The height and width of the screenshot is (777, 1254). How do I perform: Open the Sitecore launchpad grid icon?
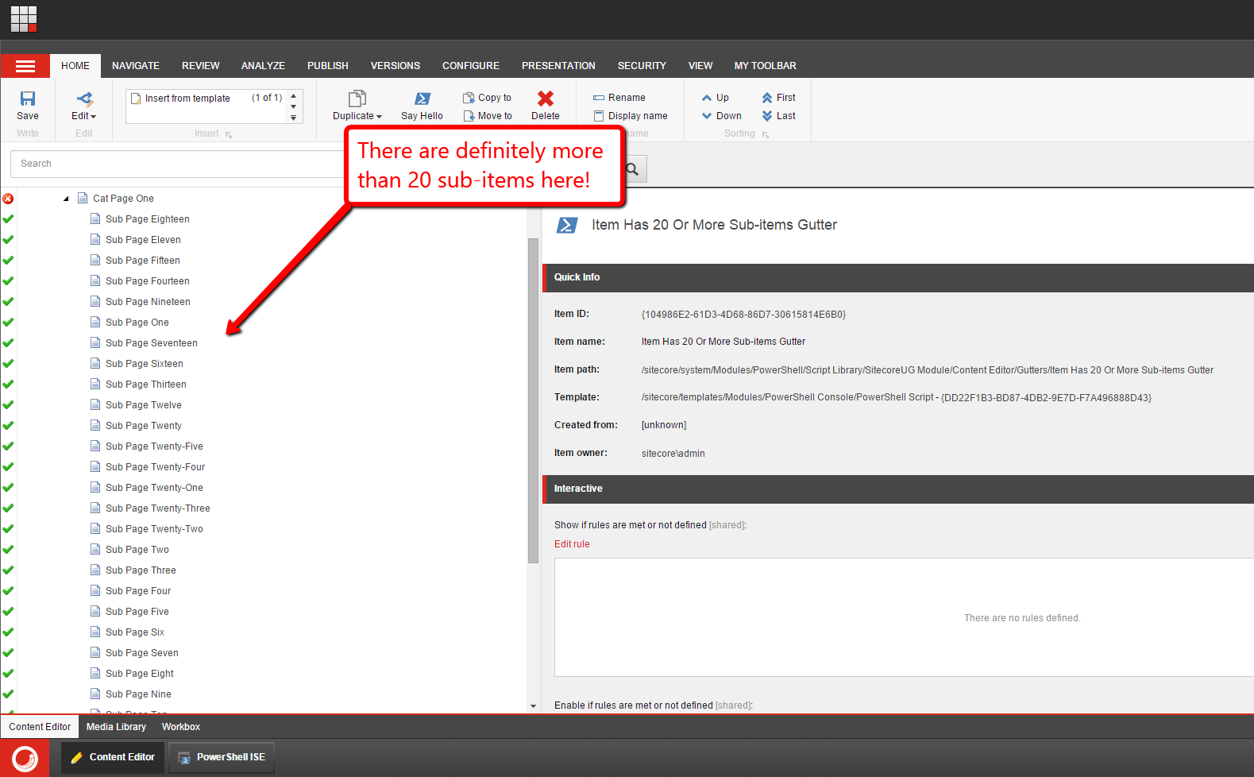[x=24, y=19]
